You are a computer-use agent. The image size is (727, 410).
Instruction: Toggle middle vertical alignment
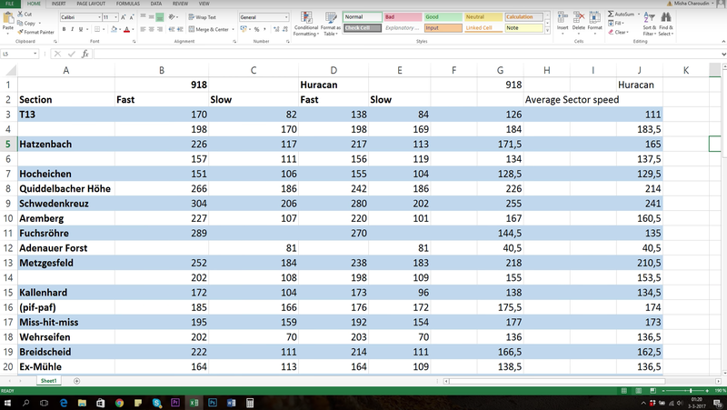[x=151, y=17]
